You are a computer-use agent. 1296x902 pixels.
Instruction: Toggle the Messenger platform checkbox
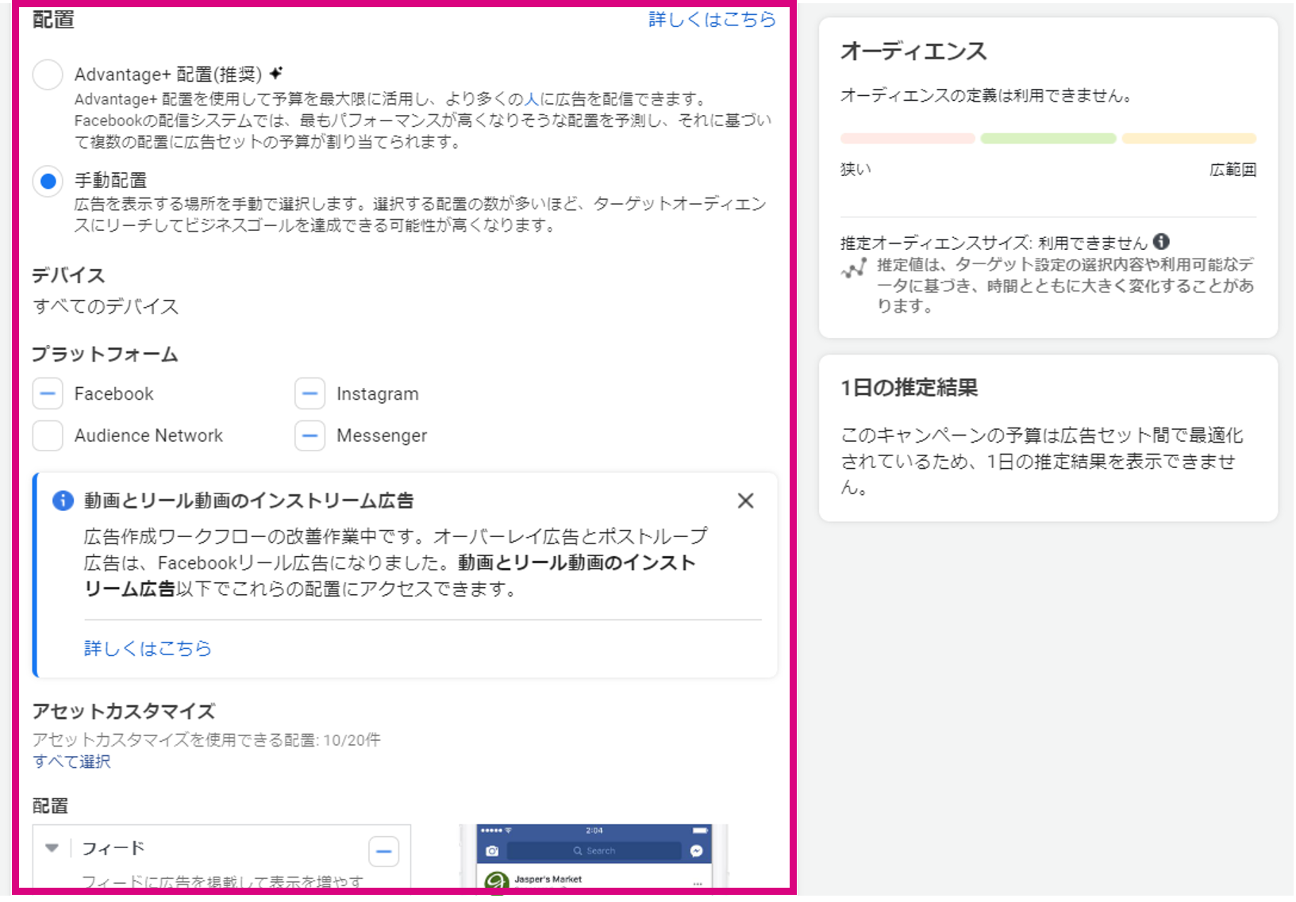[310, 436]
